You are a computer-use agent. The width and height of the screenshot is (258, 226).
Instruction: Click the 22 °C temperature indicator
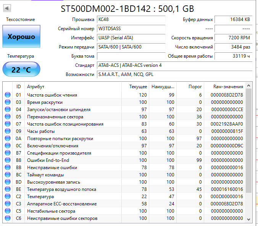click(x=21, y=69)
